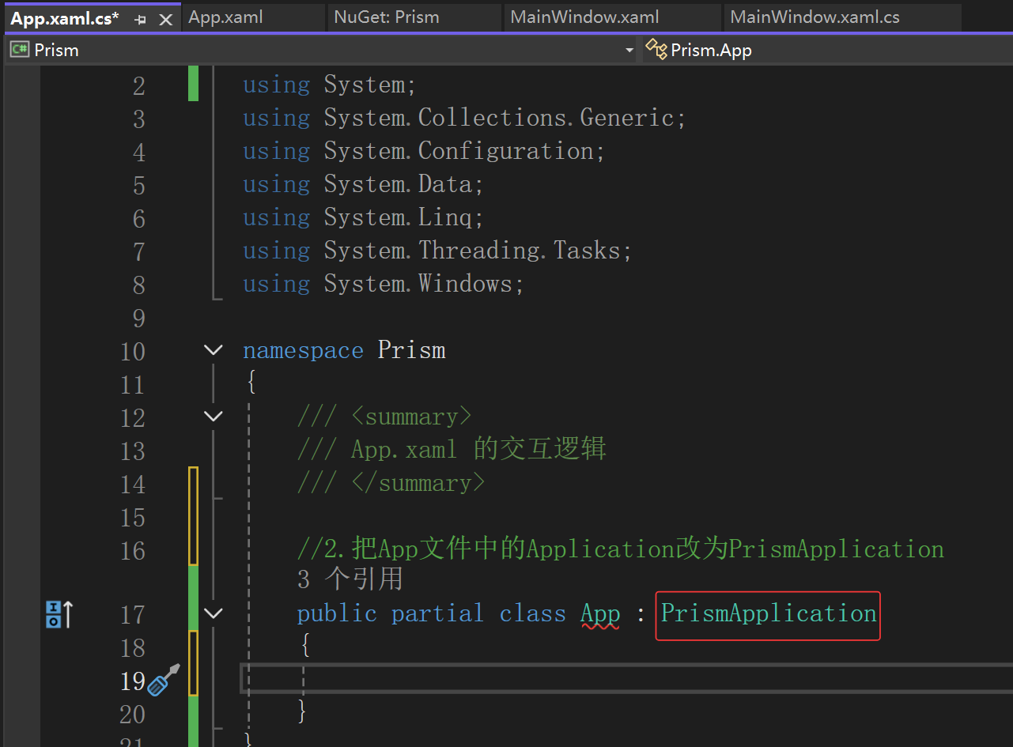
Task: Select the App.xaml.cs active tab
Action: (x=65, y=18)
